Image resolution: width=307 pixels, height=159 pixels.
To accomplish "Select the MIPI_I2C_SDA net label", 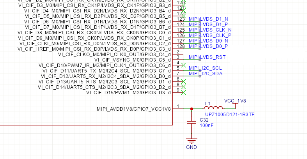I will coord(206,74).
